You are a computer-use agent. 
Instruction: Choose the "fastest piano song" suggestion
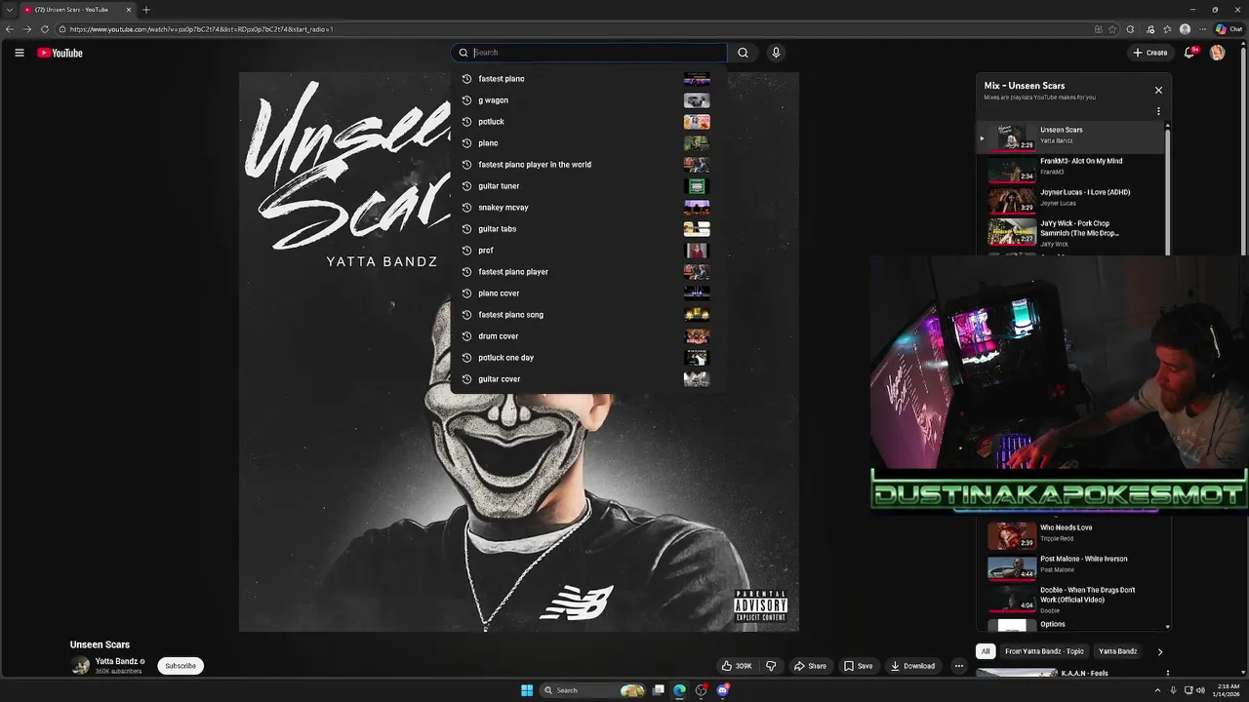(x=586, y=315)
